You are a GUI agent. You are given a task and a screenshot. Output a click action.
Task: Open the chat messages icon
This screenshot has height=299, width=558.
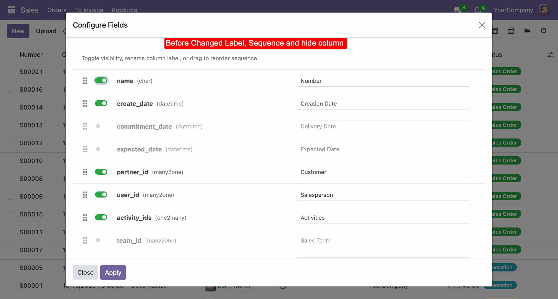[x=457, y=10]
